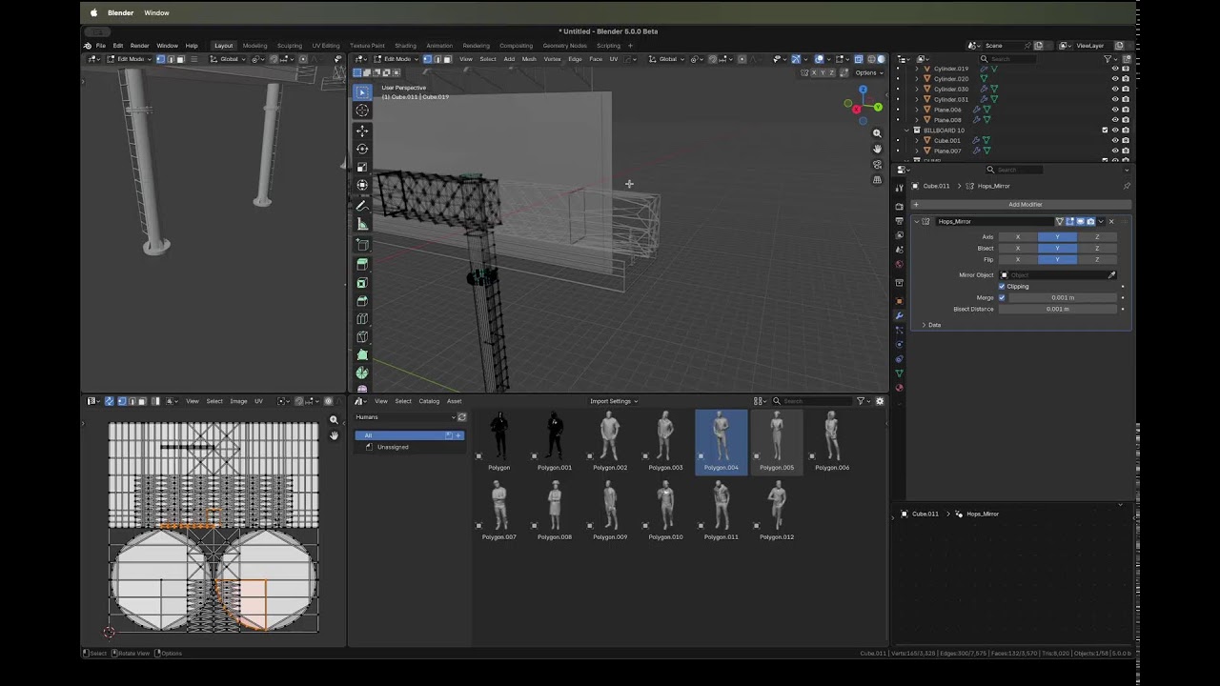Activate the Transform tool

[x=362, y=185]
